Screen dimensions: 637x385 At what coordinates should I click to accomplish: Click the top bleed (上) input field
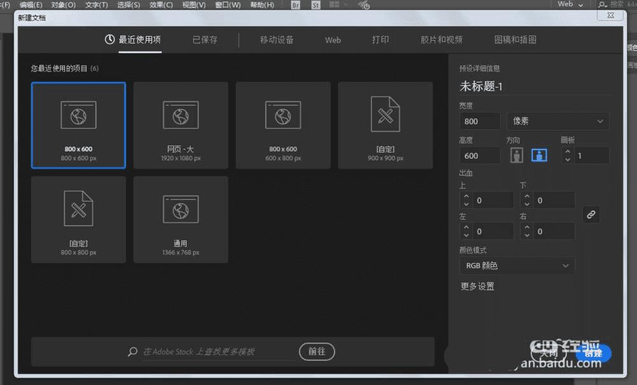tap(493, 200)
